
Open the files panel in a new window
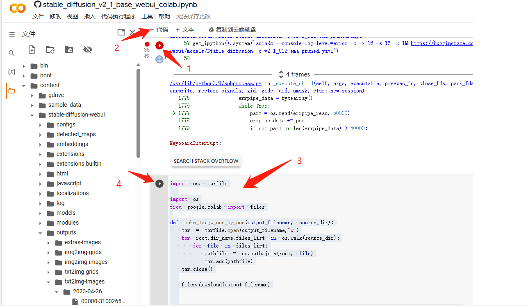click(121, 32)
